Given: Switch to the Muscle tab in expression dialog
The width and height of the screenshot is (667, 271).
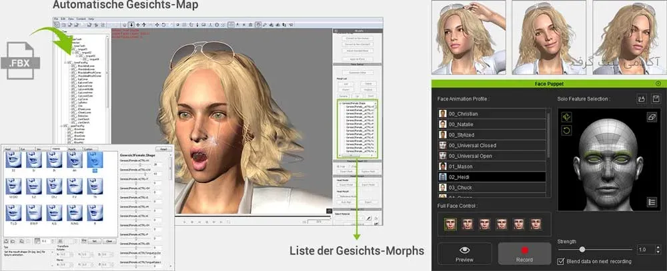Looking at the screenshot, I should (x=72, y=149).
